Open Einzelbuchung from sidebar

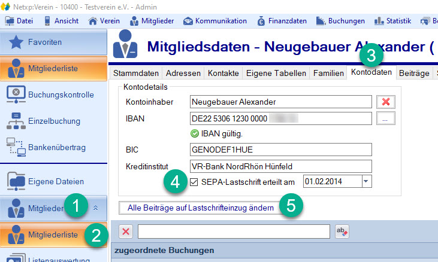pyautogui.click(x=54, y=121)
